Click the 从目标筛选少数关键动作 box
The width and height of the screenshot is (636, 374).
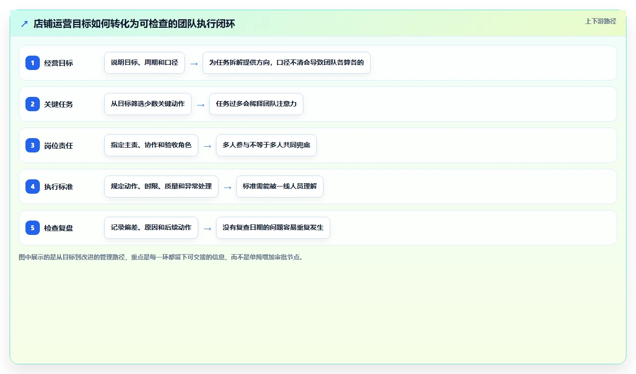point(148,104)
